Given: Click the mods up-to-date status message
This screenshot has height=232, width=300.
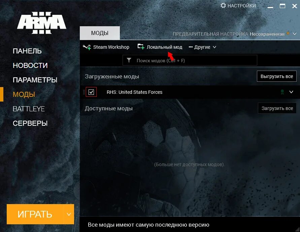Looking at the screenshot, I should pos(148,225).
